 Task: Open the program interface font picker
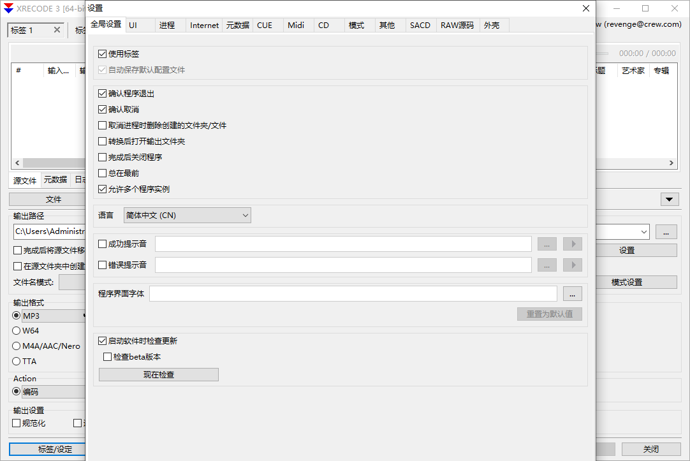click(x=572, y=293)
